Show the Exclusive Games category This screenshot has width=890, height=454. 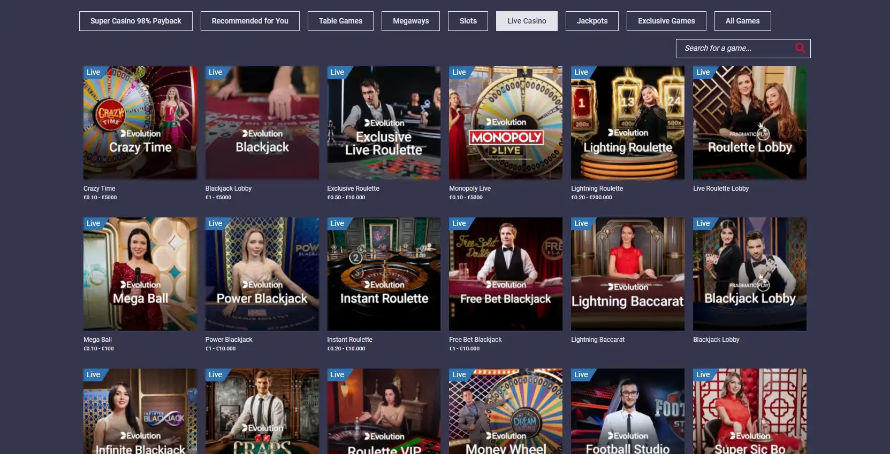(x=666, y=21)
